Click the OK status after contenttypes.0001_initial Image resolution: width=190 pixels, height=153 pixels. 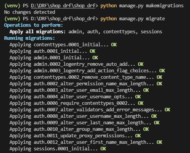(114, 45)
